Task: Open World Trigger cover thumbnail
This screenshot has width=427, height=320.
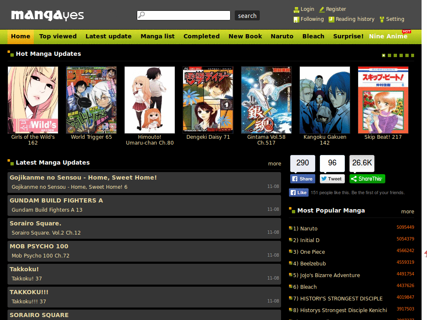Action: [91, 100]
